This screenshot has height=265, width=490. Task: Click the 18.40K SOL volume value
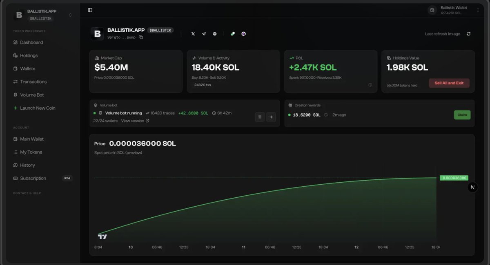pos(216,67)
